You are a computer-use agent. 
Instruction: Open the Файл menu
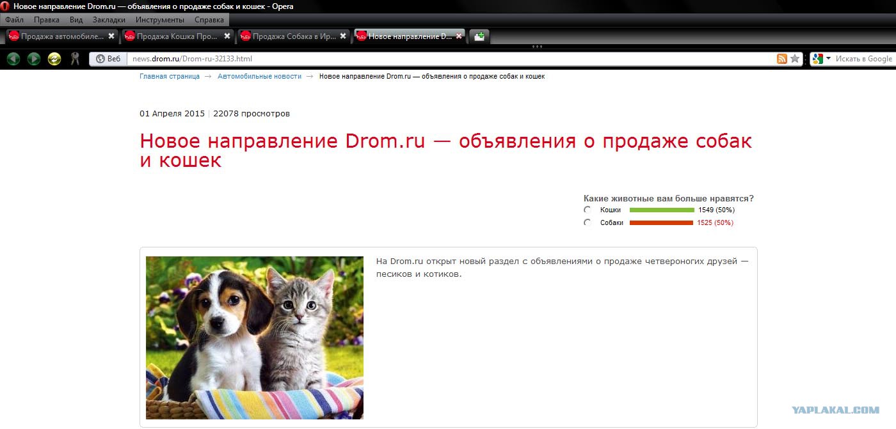(14, 20)
